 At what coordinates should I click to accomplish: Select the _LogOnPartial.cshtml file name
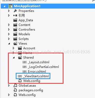(x=43, y=67)
